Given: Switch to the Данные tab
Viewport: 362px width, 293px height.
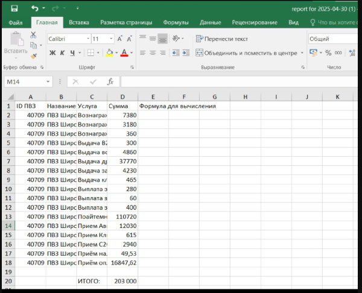Looking at the screenshot, I should click(x=211, y=23).
